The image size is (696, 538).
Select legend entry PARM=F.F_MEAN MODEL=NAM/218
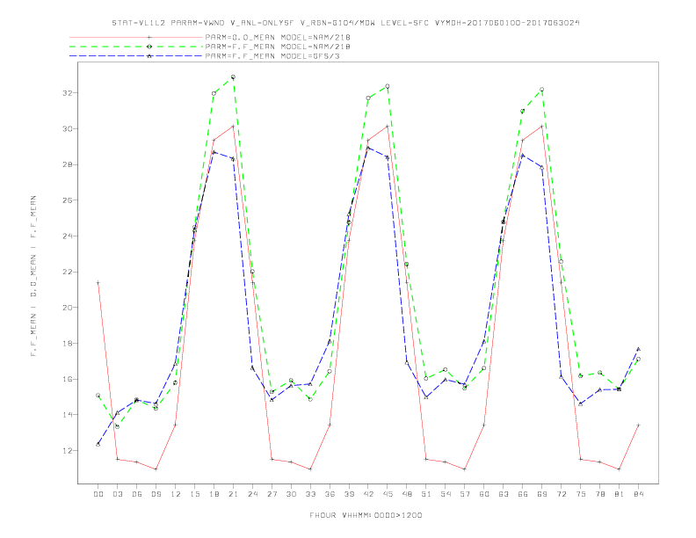278,47
